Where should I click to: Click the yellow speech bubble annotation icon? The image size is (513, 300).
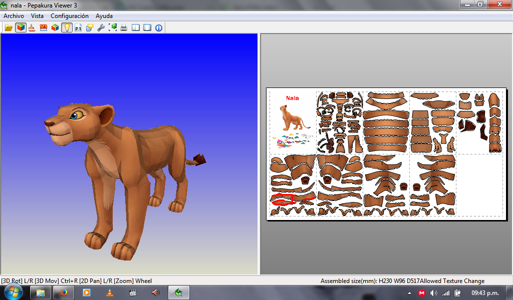(x=90, y=27)
